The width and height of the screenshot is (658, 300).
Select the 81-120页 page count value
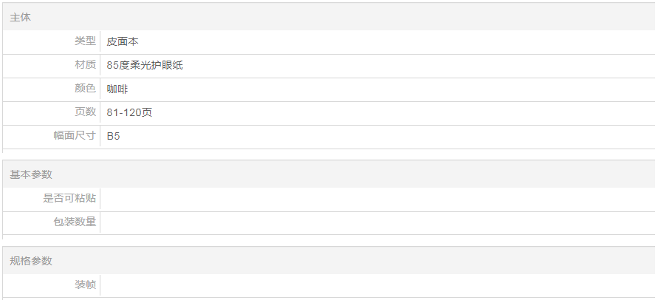tap(129, 112)
